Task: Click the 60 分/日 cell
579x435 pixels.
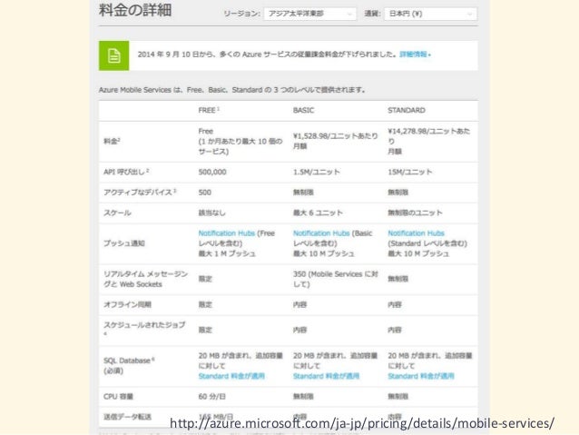Action: 211,397
